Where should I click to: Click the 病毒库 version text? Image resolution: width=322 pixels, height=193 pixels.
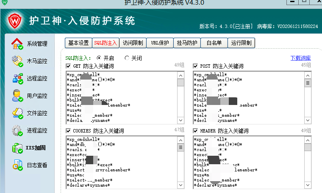287,27
